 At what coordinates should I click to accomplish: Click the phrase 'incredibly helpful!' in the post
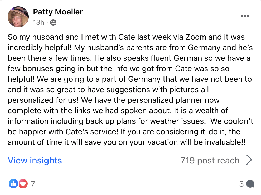(x=40, y=48)
